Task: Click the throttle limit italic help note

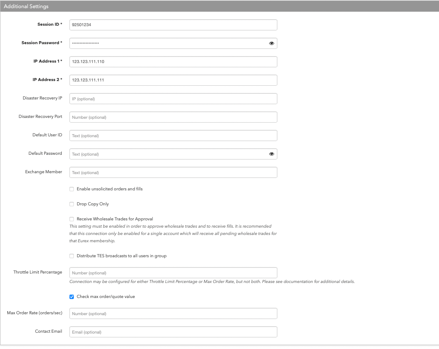Action: [212, 282]
